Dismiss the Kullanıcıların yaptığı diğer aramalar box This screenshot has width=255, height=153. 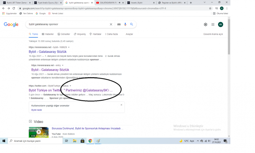point(121,105)
